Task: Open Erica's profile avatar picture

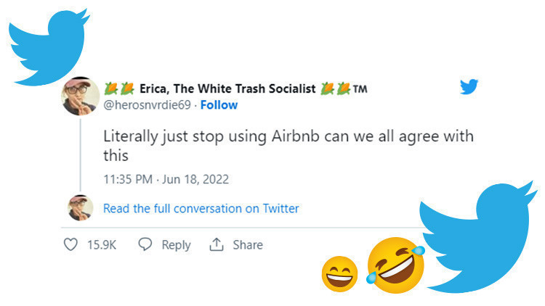Action: (x=81, y=96)
